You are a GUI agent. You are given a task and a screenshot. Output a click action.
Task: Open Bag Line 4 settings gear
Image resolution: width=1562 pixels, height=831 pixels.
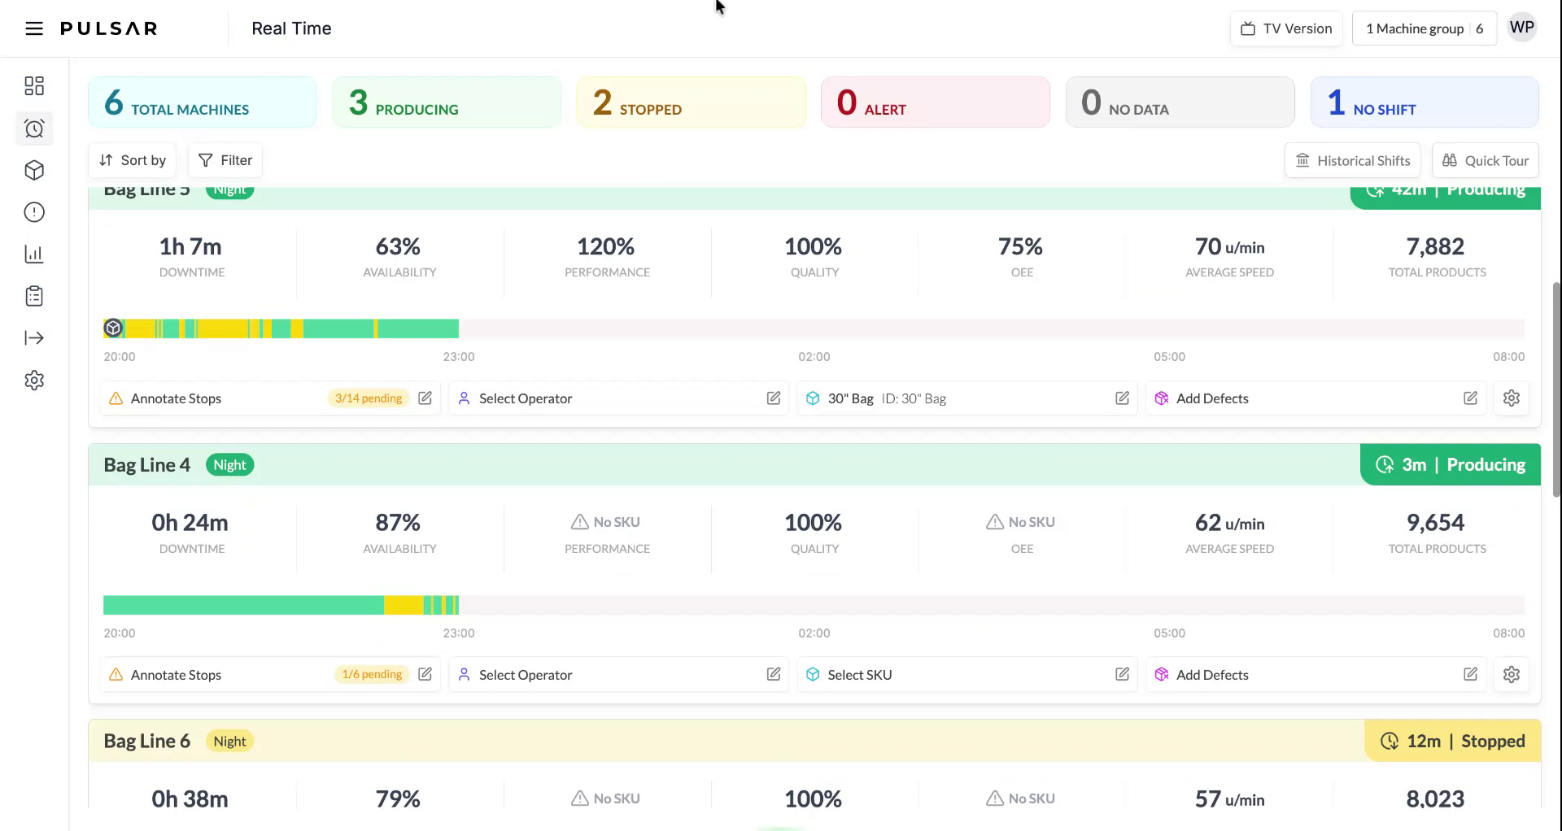click(1511, 675)
